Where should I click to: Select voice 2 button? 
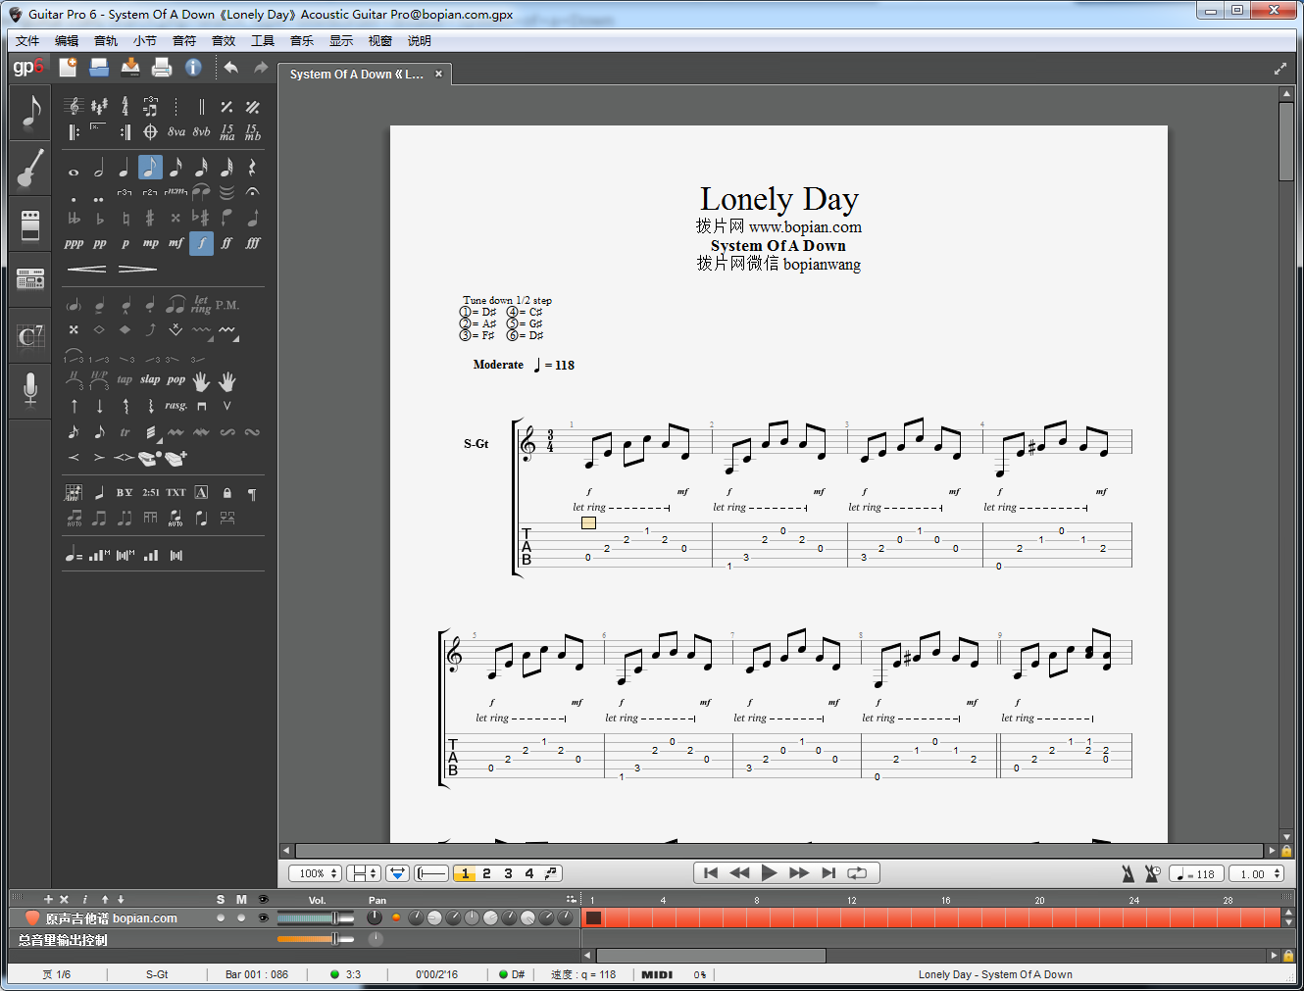click(x=486, y=873)
